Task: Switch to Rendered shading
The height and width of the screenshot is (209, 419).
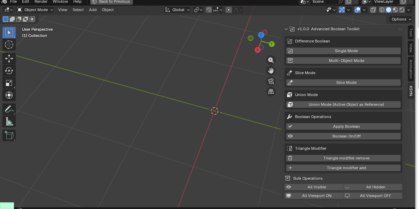Action: (x=402, y=10)
